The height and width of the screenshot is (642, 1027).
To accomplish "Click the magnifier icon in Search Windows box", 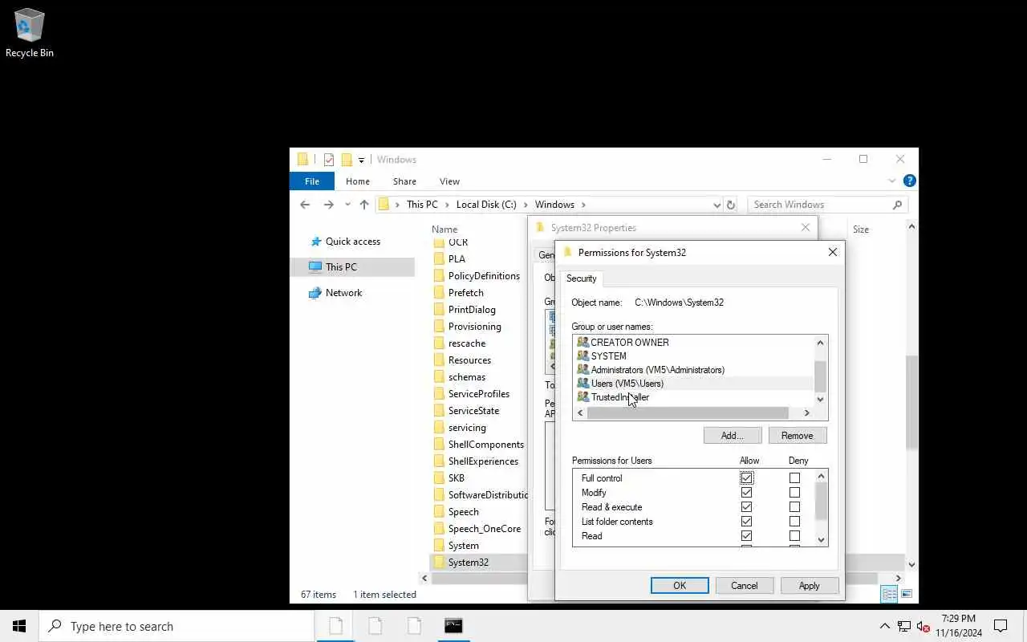I will coord(897,205).
